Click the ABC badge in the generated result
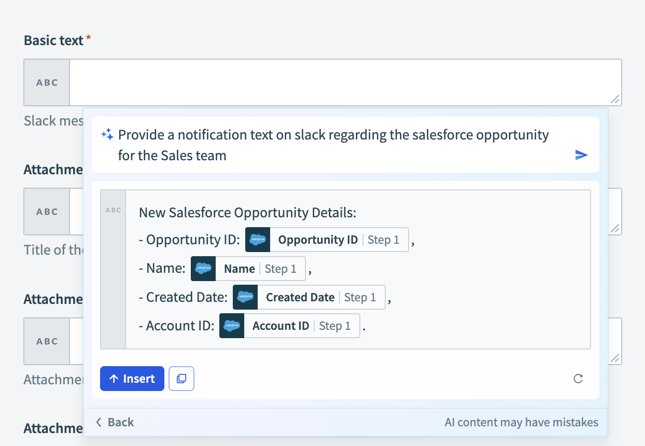This screenshot has width=645, height=446. point(113,211)
